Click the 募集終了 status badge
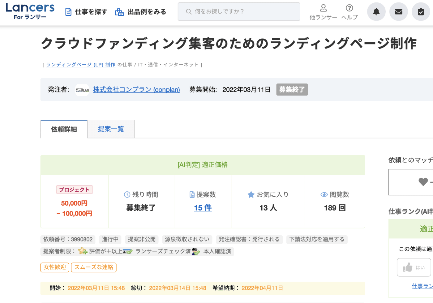The height and width of the screenshot is (303, 433). click(x=292, y=90)
